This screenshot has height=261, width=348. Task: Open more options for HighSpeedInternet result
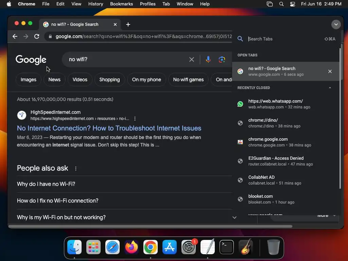(135, 119)
